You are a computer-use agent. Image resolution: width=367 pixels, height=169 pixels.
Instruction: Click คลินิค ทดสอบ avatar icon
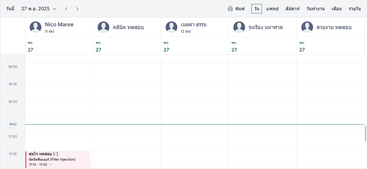coord(103,27)
